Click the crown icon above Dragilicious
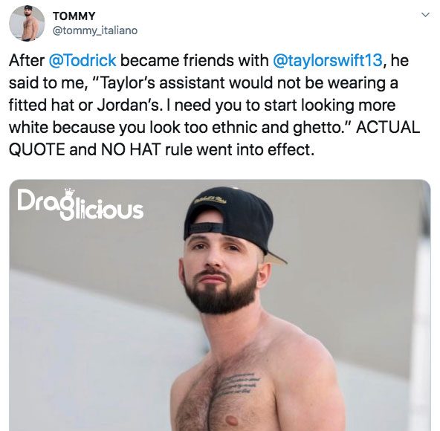The width and height of the screenshot is (440, 431). coord(69,192)
